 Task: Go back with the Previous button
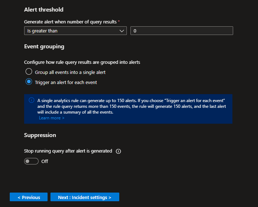click(x=28, y=197)
